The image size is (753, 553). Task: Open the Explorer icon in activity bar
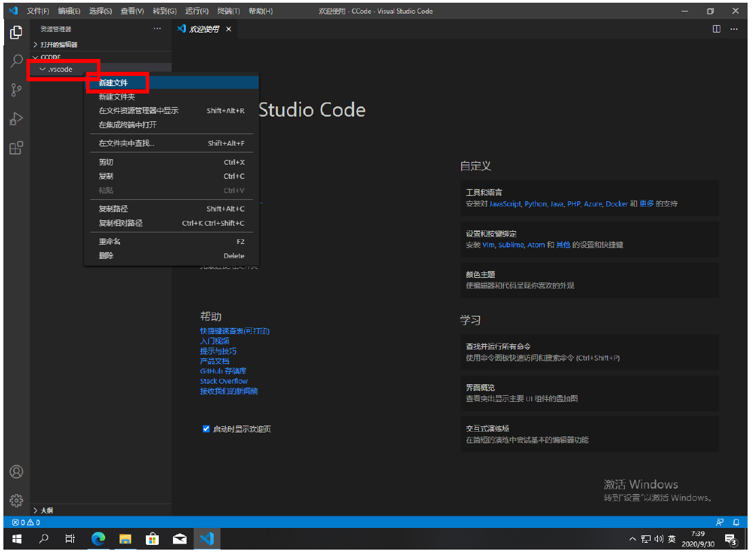(x=16, y=32)
